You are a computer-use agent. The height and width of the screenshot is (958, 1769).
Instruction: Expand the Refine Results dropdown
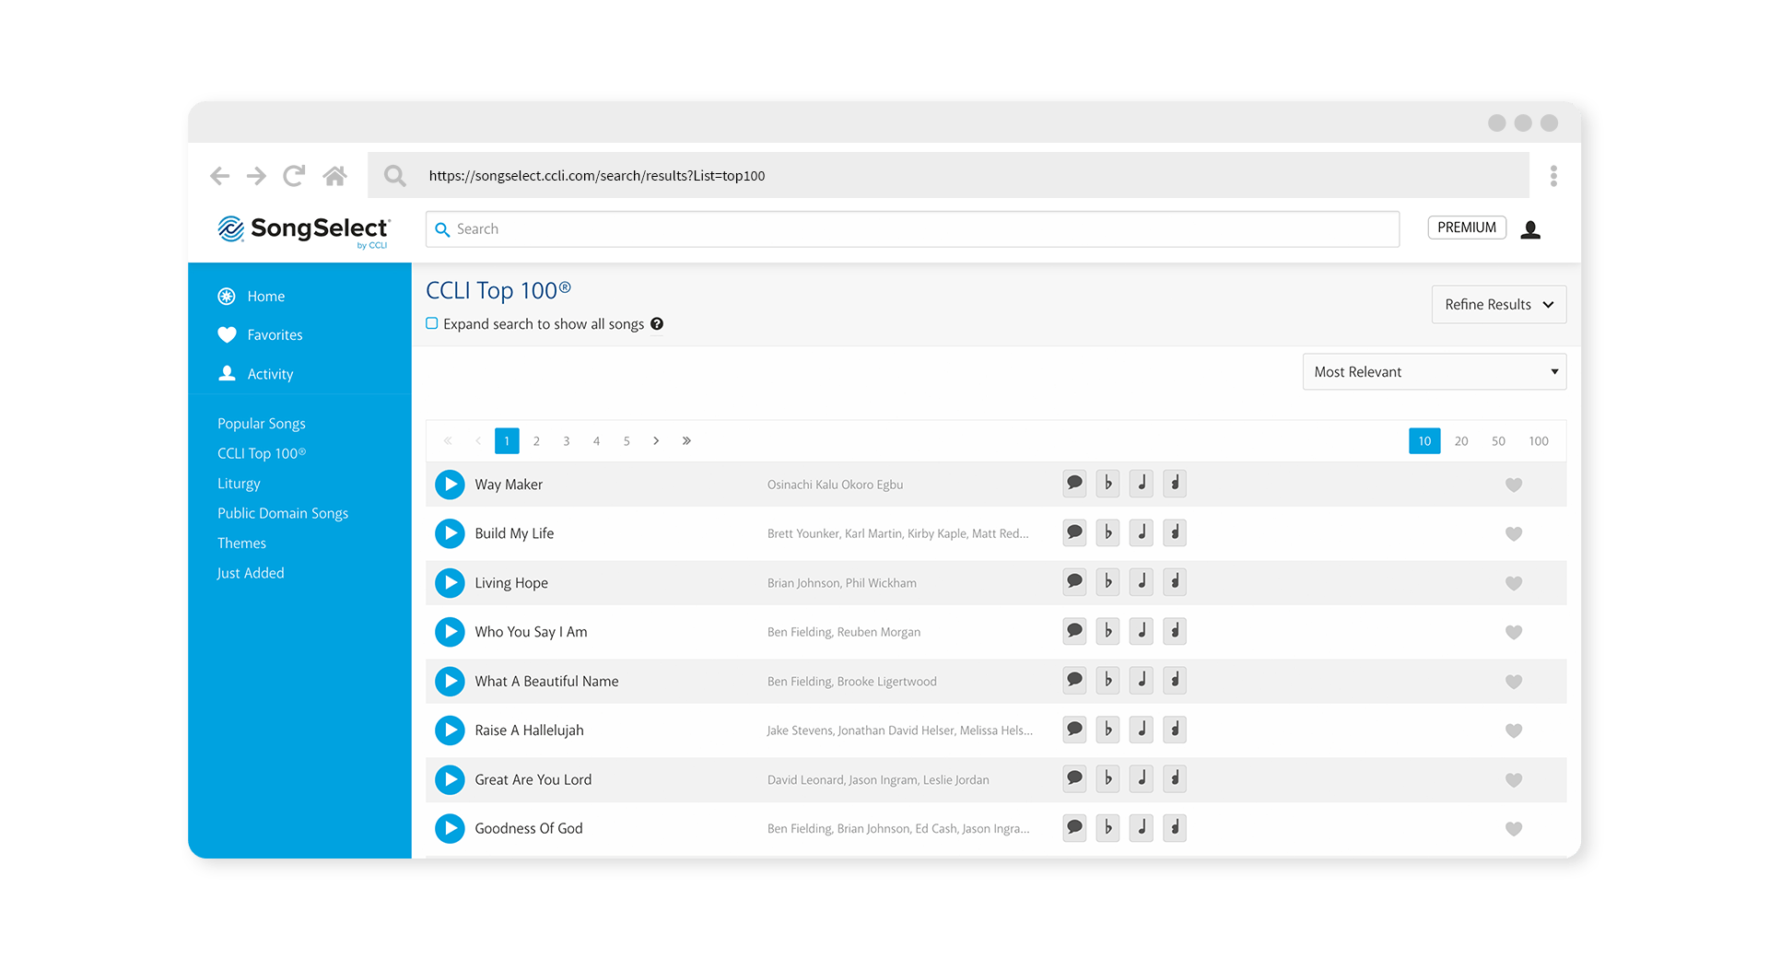tap(1498, 305)
